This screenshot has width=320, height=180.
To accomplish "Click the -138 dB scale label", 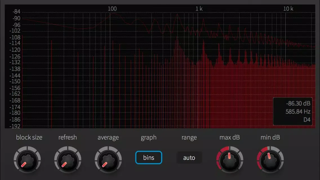I will (15, 69).
